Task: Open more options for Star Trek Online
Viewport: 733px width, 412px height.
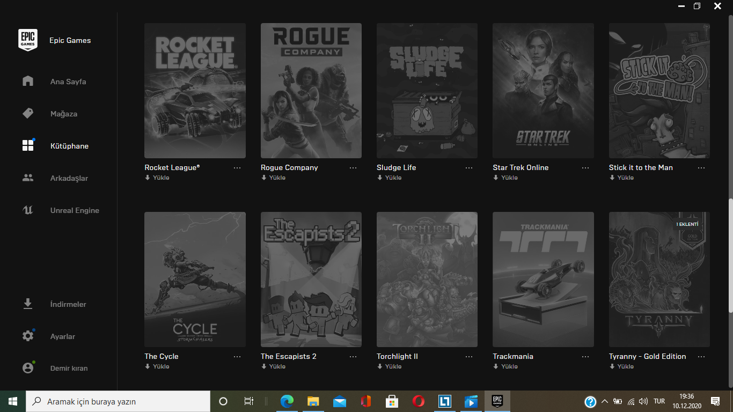Action: pos(585,168)
